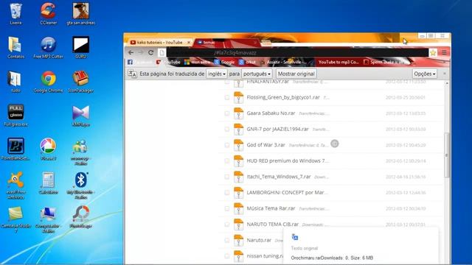This screenshot has height=265, width=472.
Task: Open the LAMBORGHINI CONCEPT por Mar... link
Action: coord(287,193)
